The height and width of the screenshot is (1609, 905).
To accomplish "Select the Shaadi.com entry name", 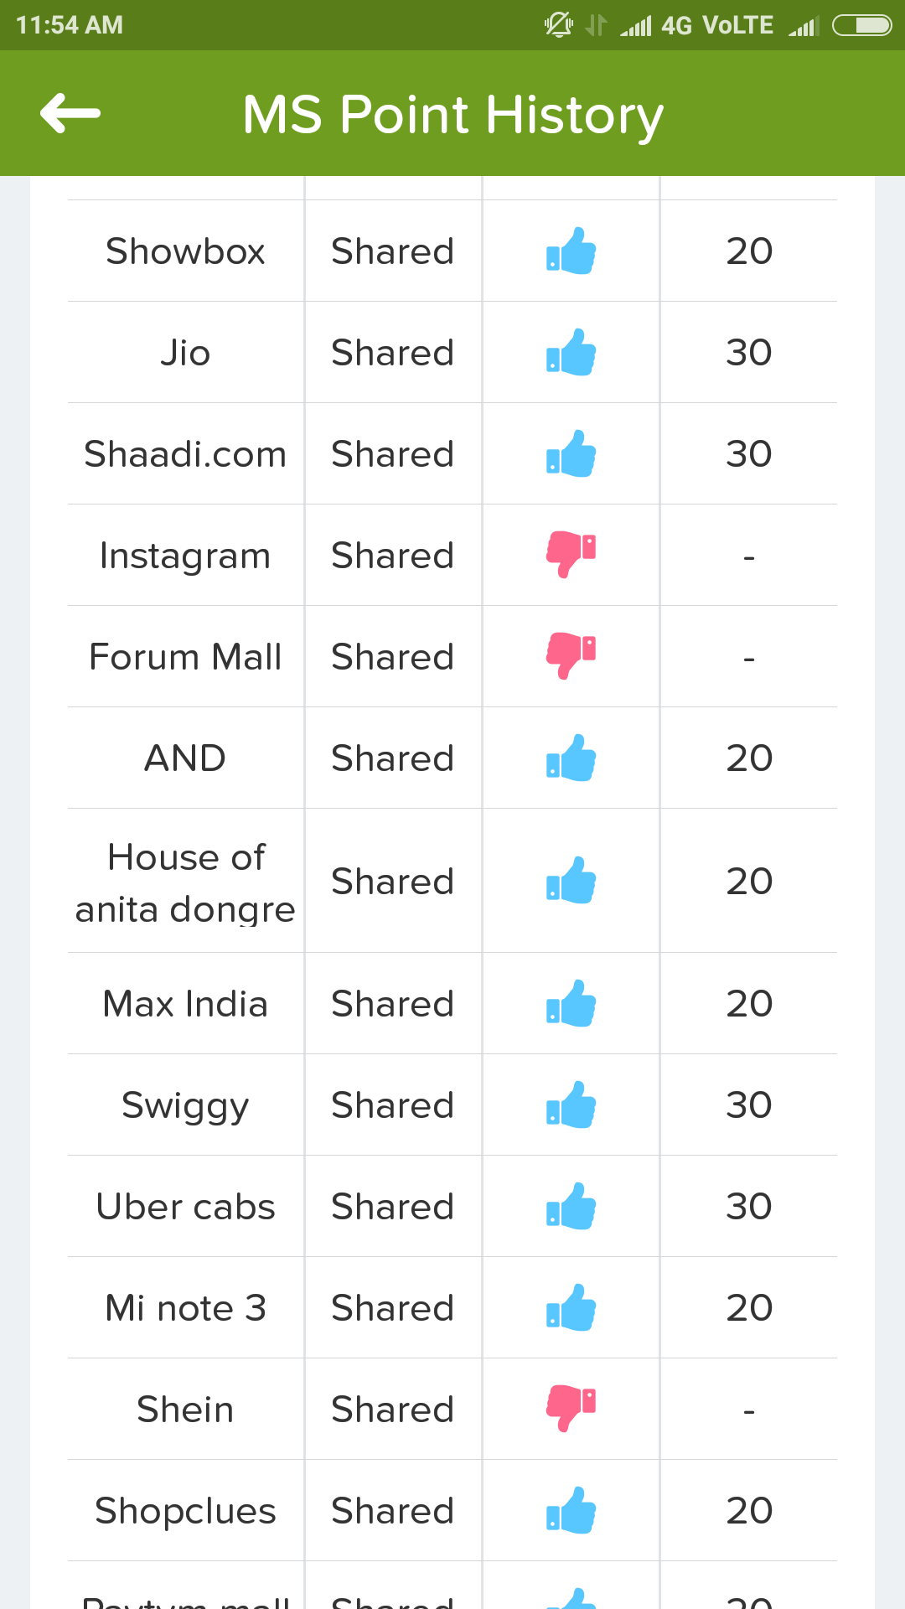I will pos(185,454).
